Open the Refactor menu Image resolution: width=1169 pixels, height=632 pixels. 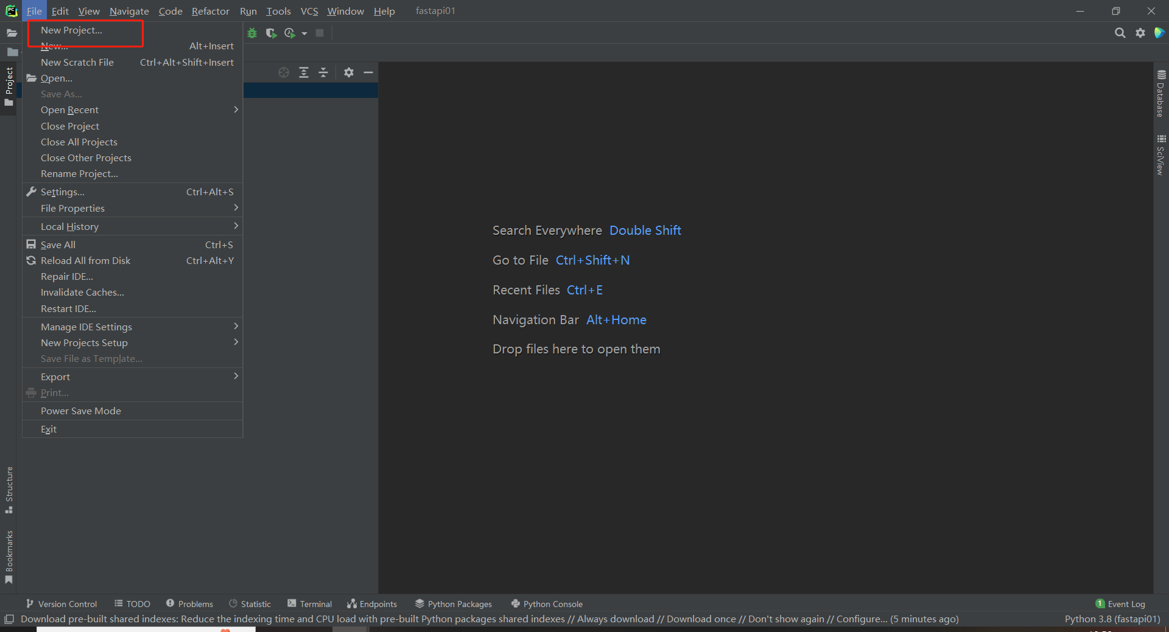(210, 11)
